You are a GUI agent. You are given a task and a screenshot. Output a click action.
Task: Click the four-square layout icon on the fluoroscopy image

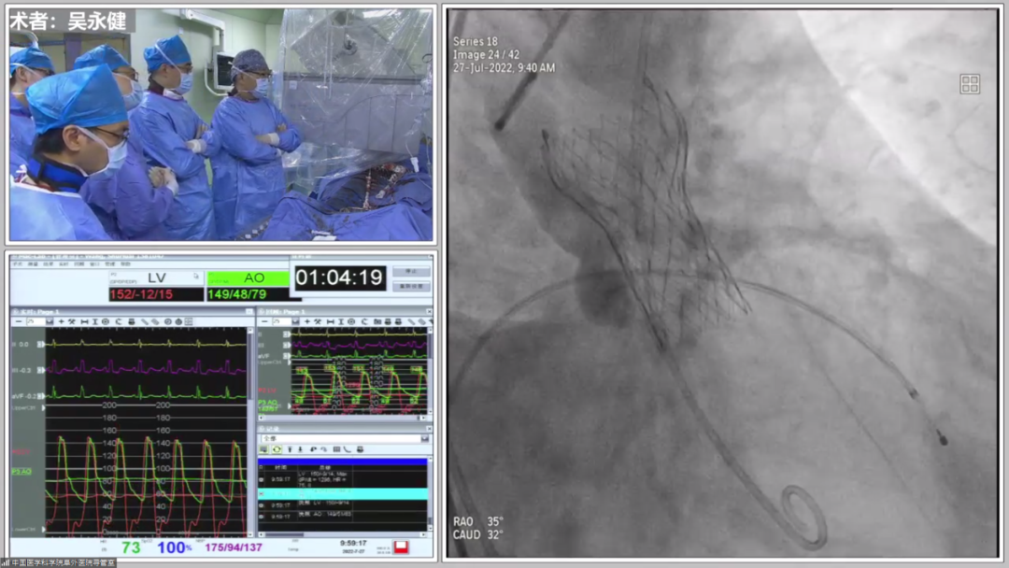970,85
